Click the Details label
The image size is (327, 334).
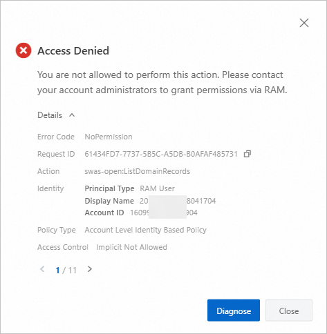[x=50, y=115]
